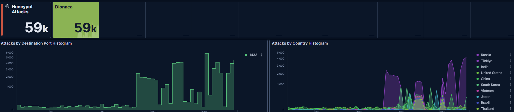The height and width of the screenshot is (112, 514).
Task: Toggle Japan series visibility in legend
Action: click(486, 97)
